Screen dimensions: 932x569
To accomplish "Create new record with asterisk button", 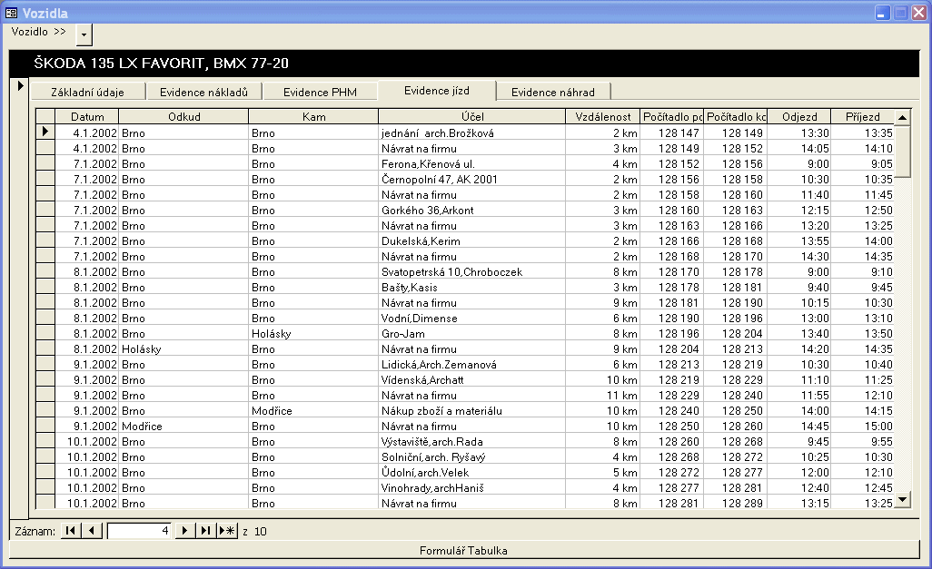I will [x=227, y=531].
